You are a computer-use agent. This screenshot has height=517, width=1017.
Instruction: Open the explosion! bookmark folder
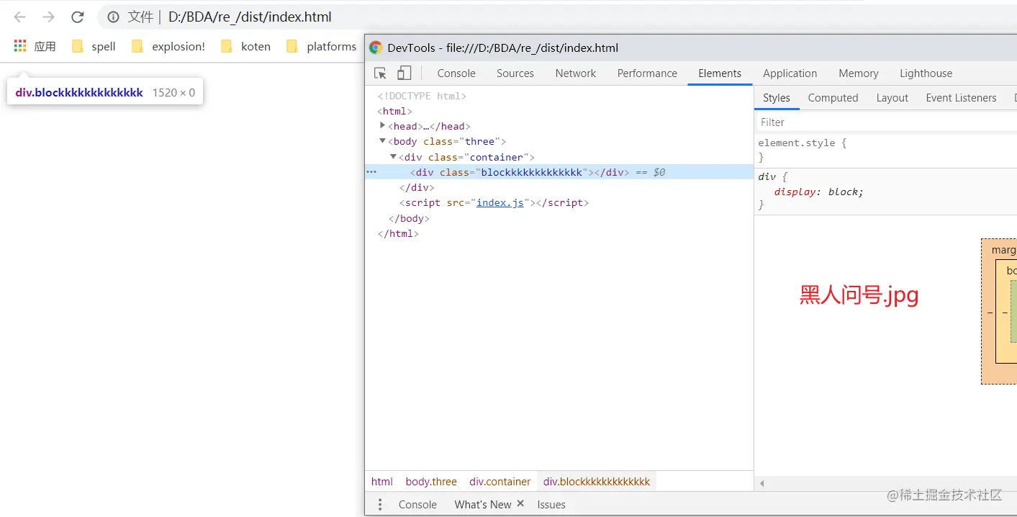tap(168, 46)
